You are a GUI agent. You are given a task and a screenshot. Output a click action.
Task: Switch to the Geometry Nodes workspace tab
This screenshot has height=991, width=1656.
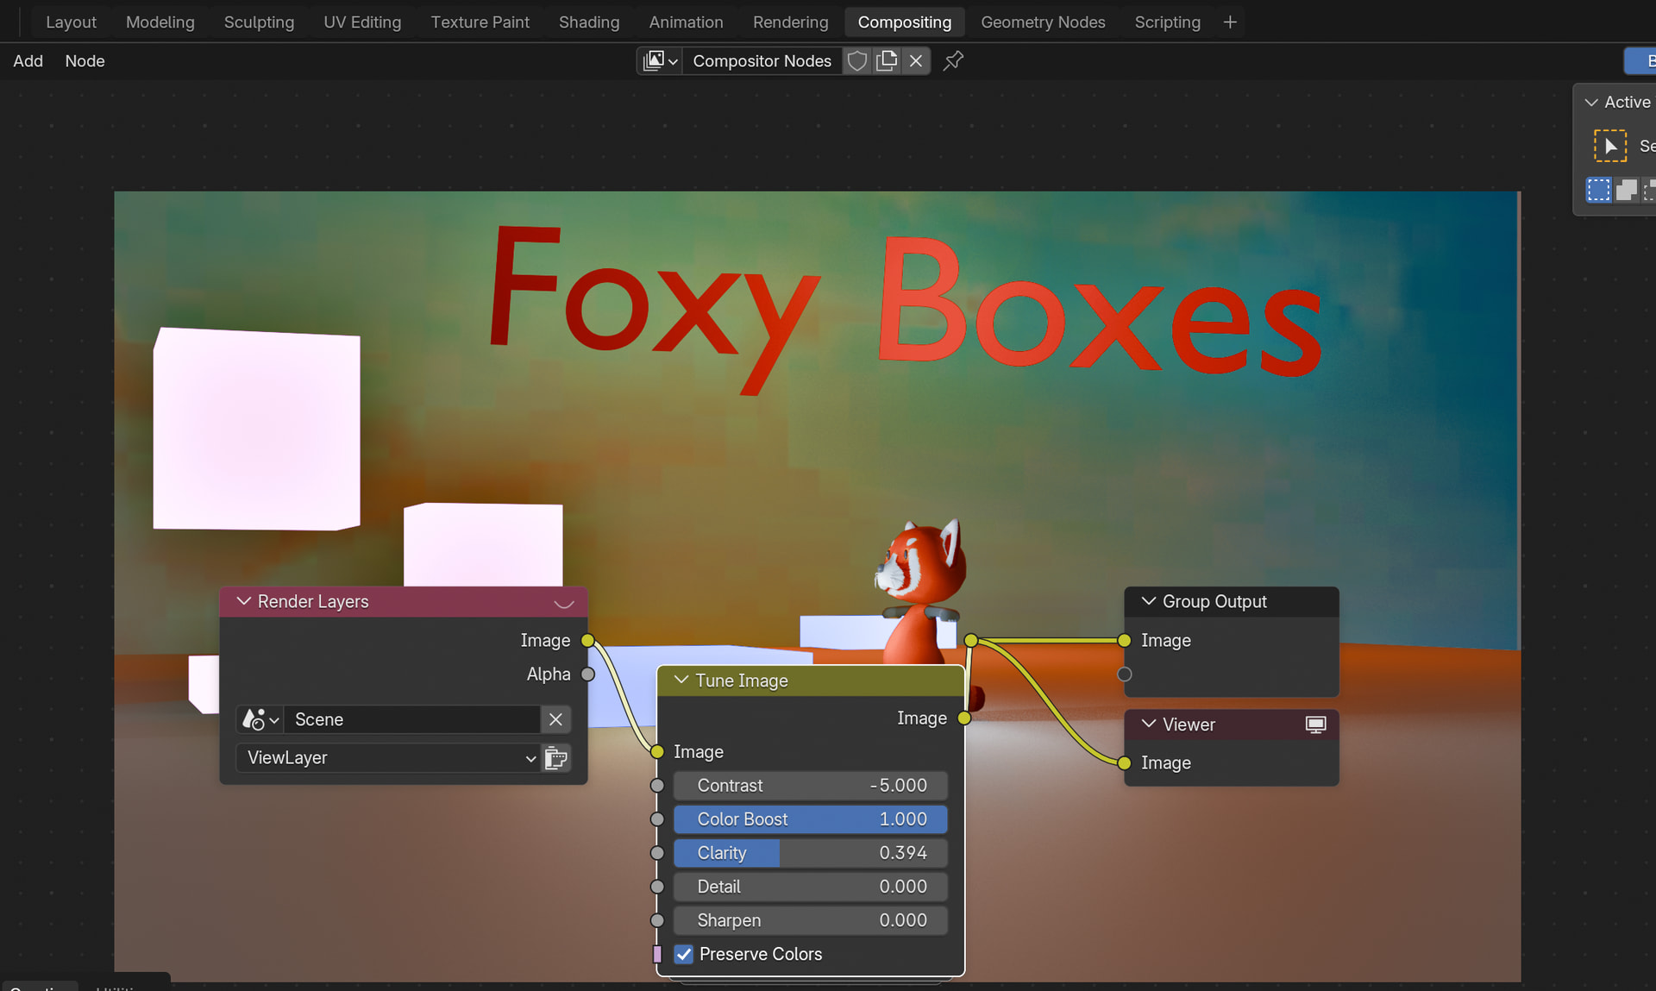tap(1042, 22)
